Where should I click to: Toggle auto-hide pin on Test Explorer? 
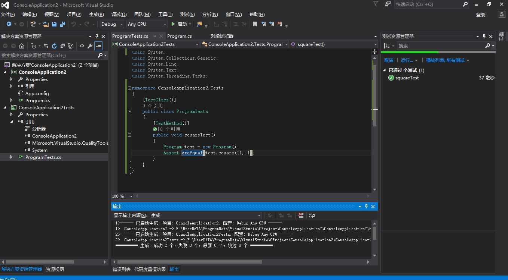tap(484, 36)
